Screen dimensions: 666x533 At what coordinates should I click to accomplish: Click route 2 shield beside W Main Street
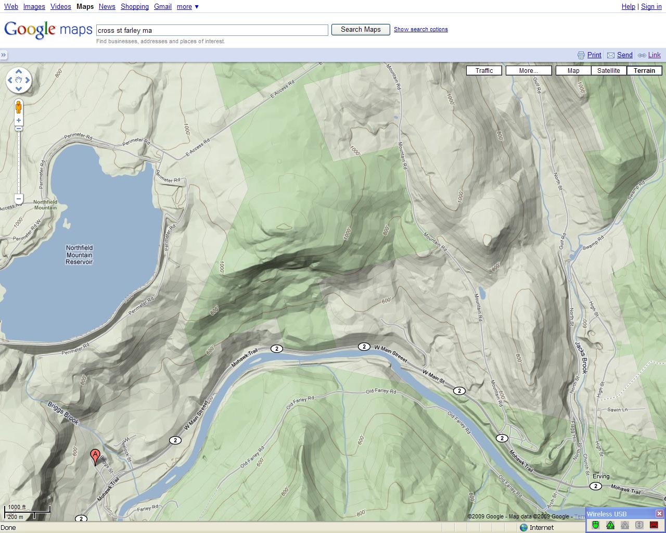(x=364, y=347)
